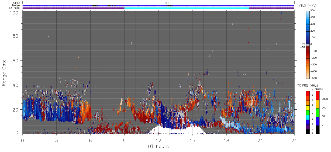Select the 9 label on TX FRQ legend
Image resolution: width=331 pixels, height=152 pixels.
(312, 133)
